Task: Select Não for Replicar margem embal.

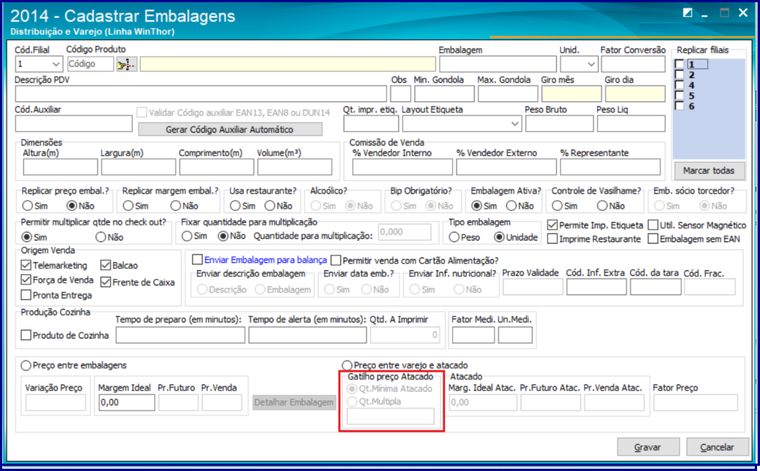Action: (x=176, y=206)
